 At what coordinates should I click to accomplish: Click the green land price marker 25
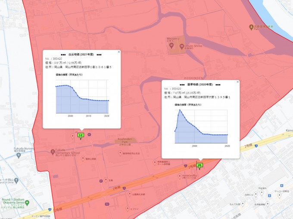[x=199, y=165]
